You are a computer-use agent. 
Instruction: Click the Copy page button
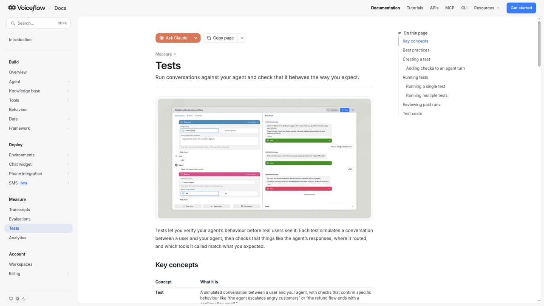(220, 38)
